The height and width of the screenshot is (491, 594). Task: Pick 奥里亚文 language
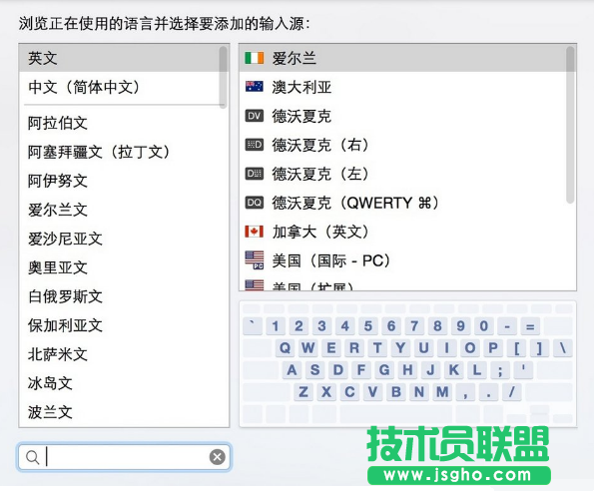pos(124,267)
